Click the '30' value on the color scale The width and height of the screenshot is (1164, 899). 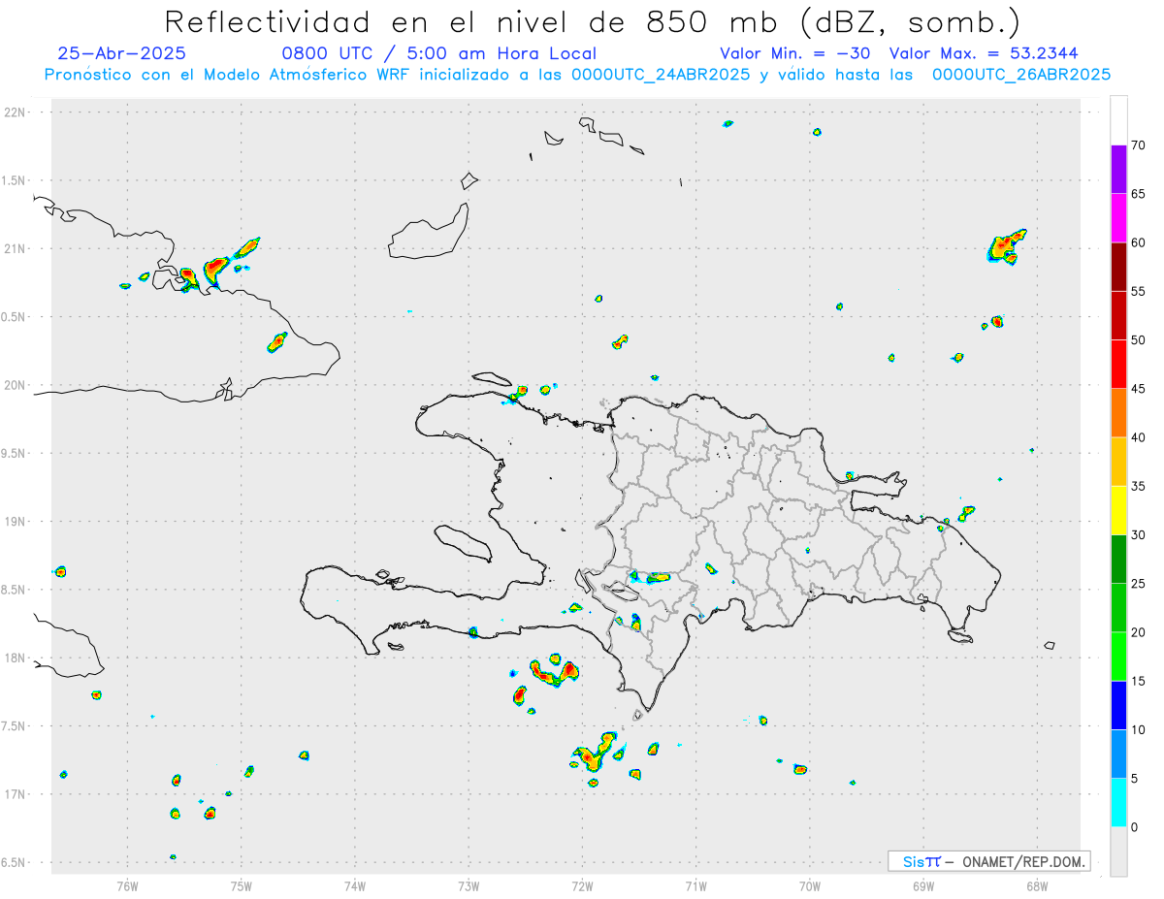click(1138, 534)
